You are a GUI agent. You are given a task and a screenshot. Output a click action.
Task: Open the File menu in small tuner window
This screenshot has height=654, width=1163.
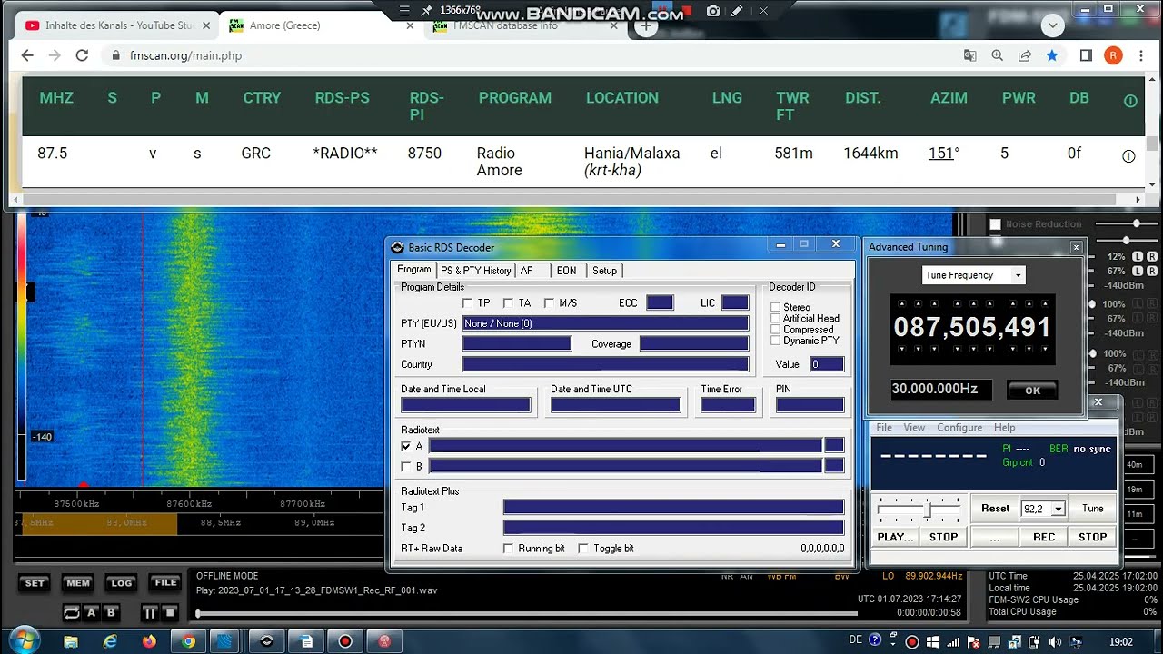coord(884,428)
